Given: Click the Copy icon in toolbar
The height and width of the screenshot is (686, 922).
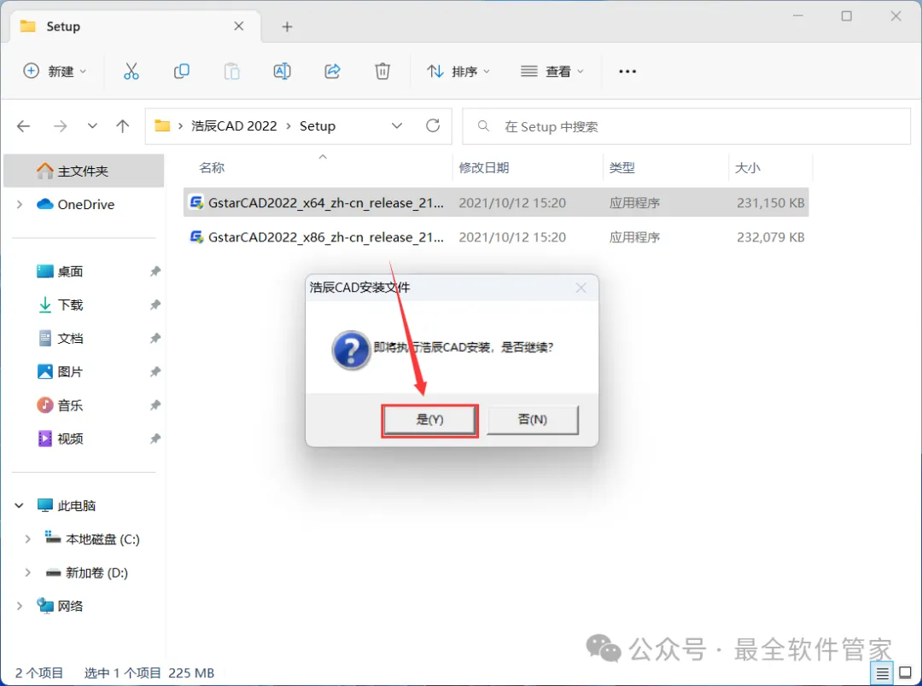Looking at the screenshot, I should pyautogui.click(x=182, y=71).
